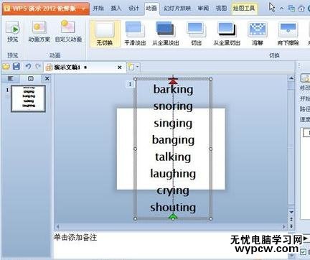The image size is (310, 260).
Task: Click the redo arrow icon
Action: point(37,66)
